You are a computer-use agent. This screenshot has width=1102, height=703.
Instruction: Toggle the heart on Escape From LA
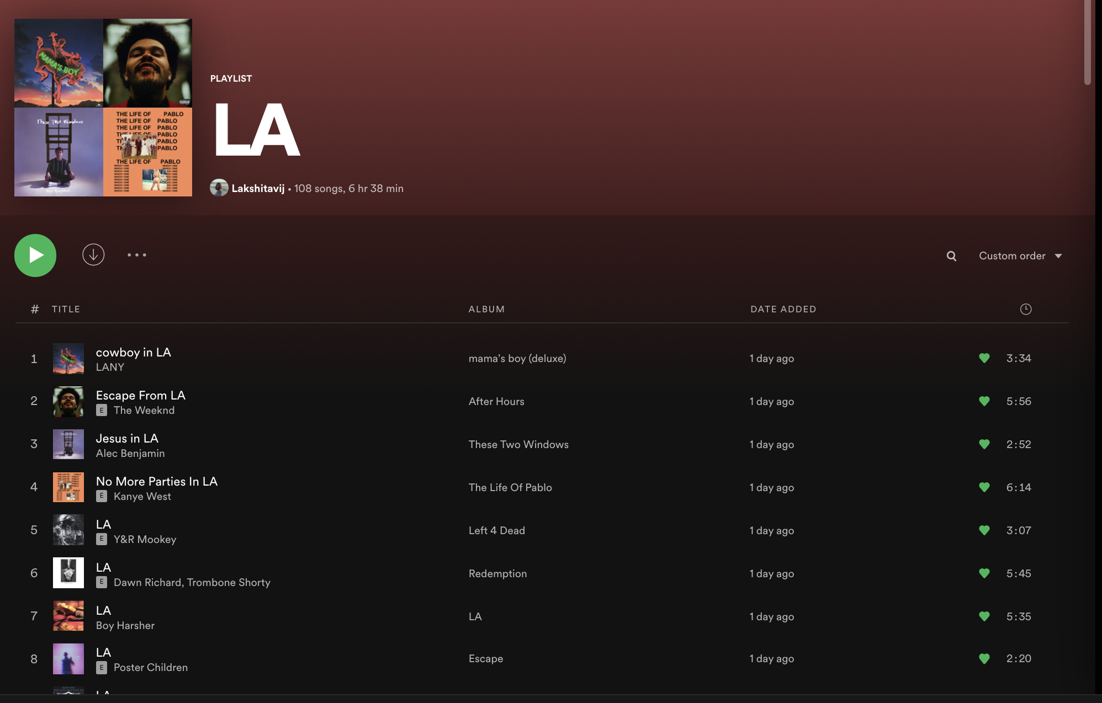coord(984,401)
